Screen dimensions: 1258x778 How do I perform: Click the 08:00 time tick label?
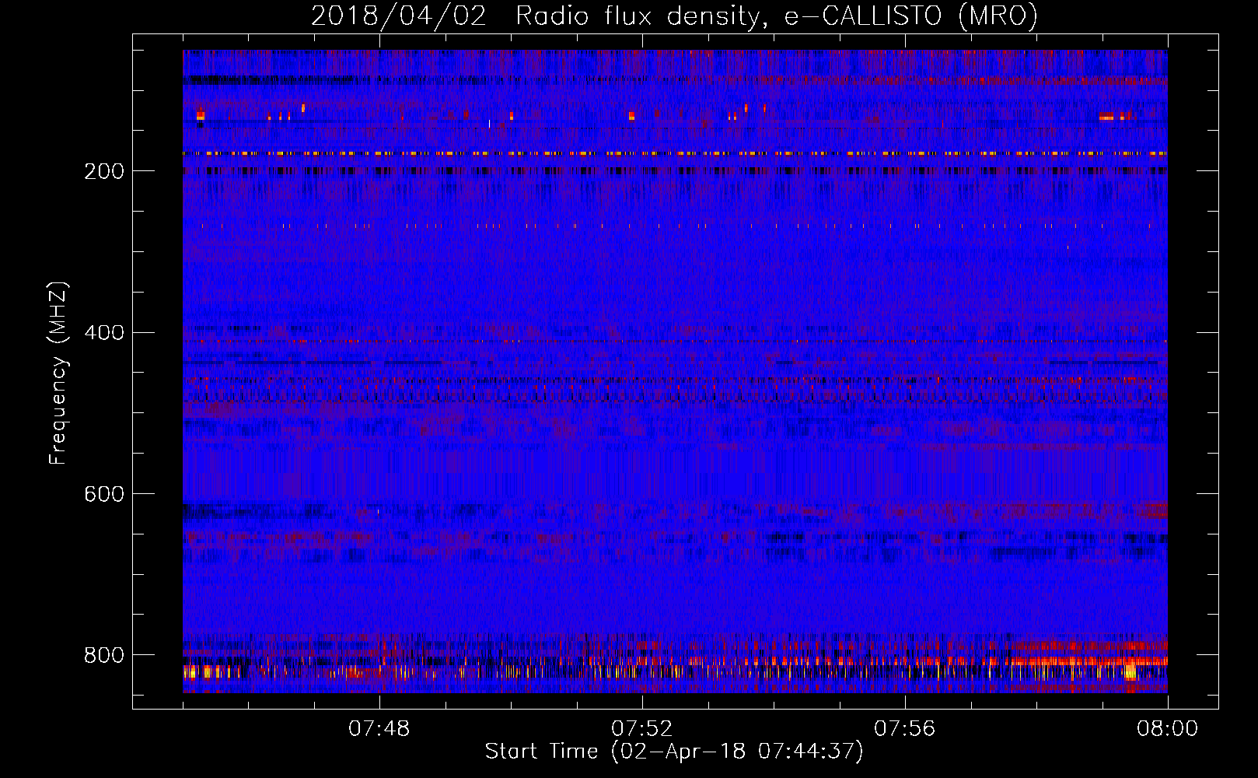click(1167, 729)
